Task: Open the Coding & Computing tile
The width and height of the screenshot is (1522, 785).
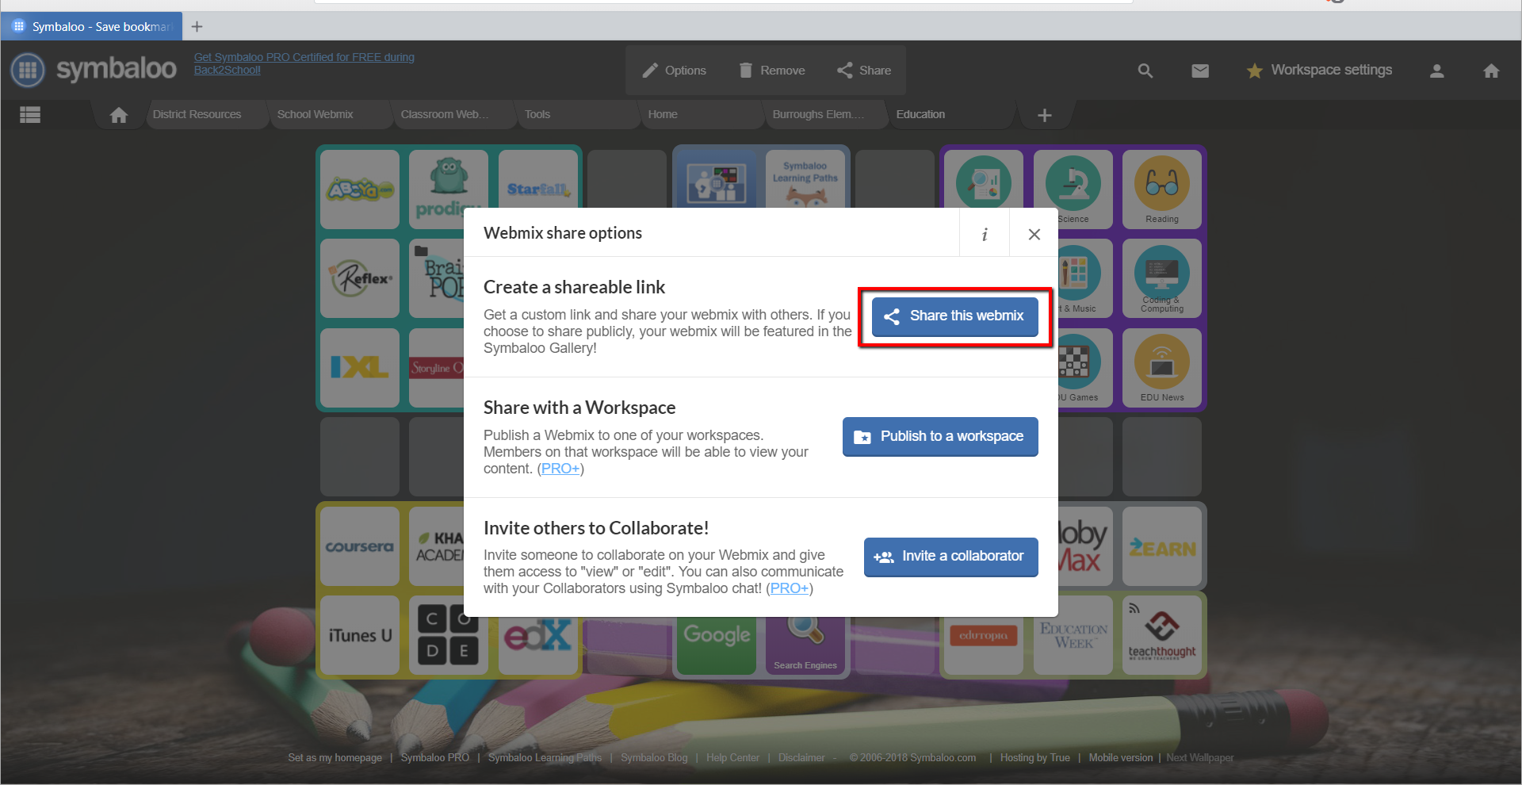Action: 1162,278
